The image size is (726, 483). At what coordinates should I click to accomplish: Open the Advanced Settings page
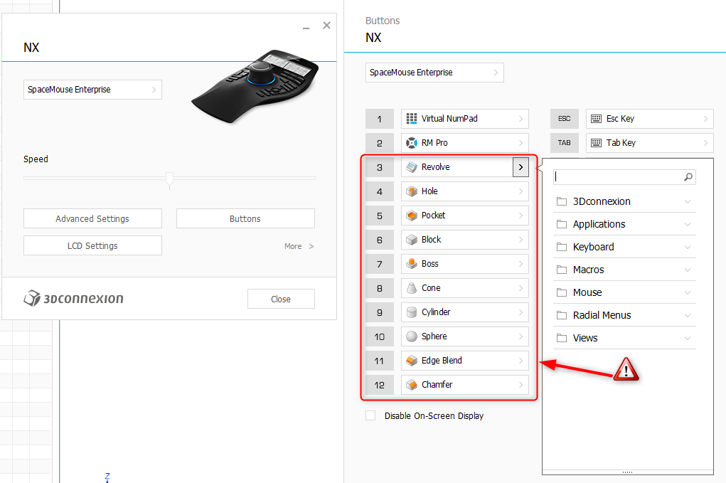point(92,218)
